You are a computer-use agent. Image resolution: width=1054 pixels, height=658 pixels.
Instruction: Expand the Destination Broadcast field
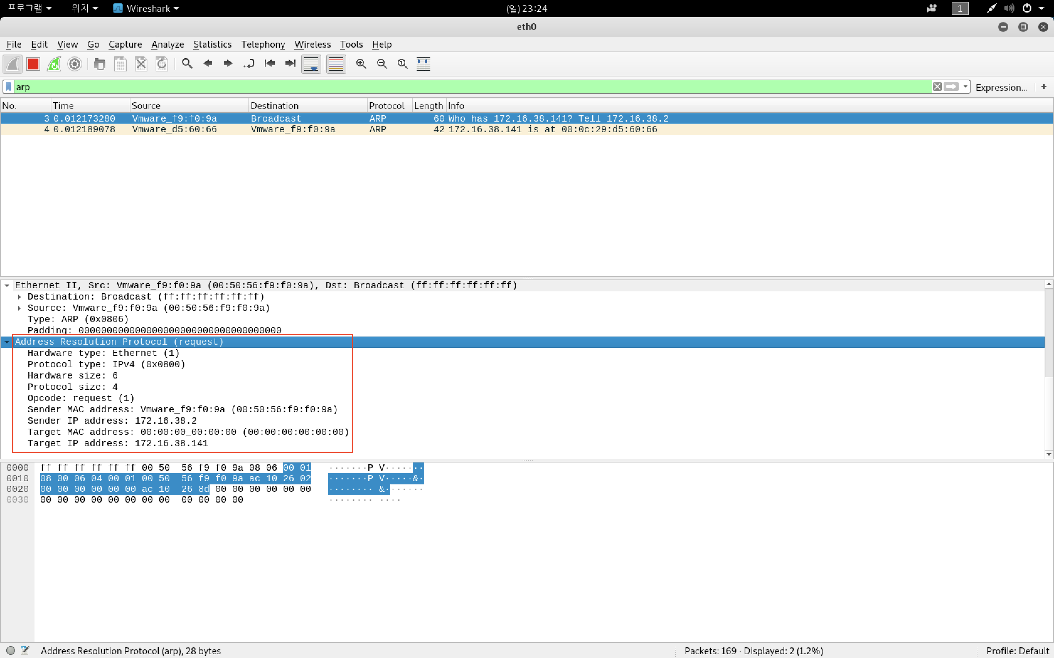pyautogui.click(x=19, y=297)
